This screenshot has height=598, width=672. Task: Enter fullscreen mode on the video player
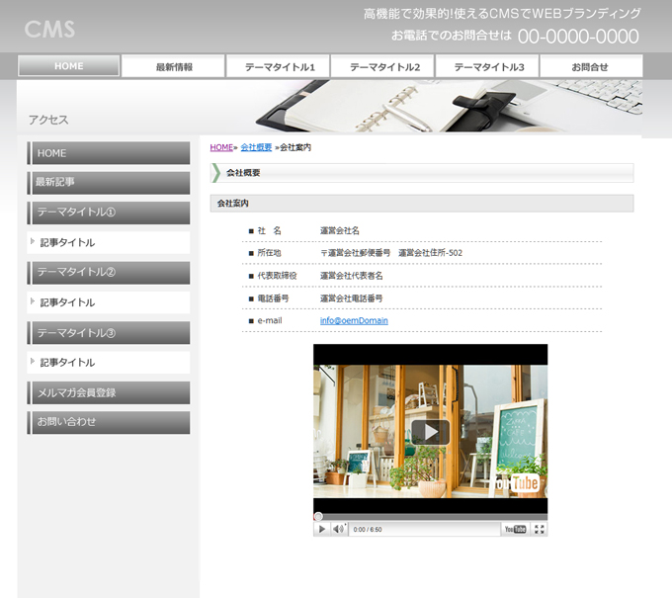539,529
